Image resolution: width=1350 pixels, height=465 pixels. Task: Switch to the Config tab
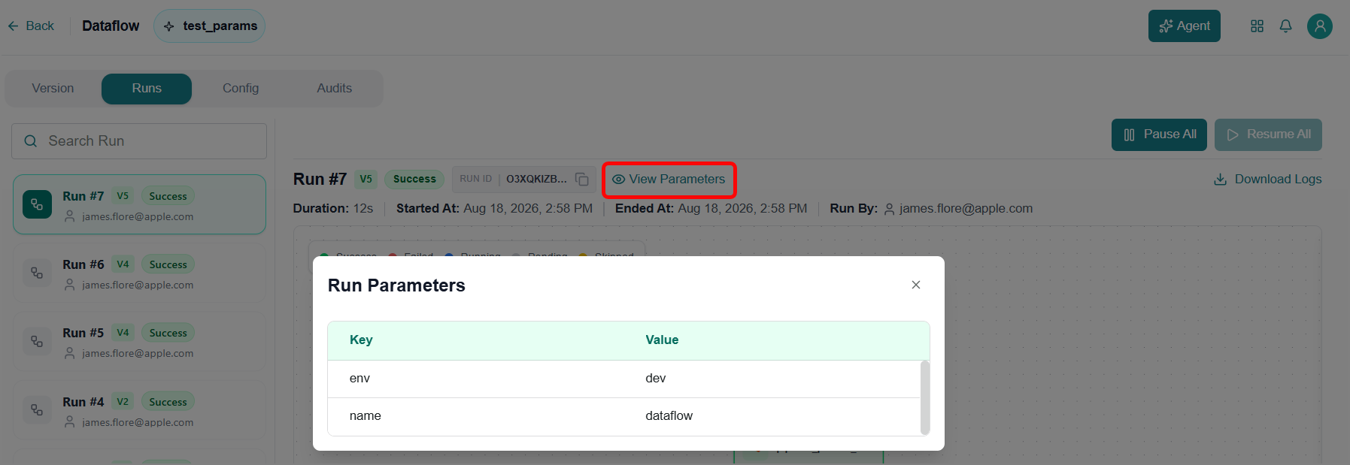[241, 89]
